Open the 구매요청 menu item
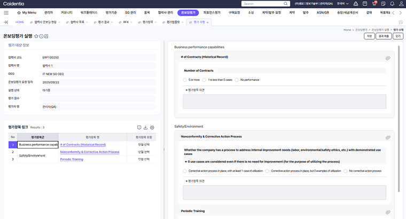Screen dimensions: 406x219 click(x=234, y=12)
